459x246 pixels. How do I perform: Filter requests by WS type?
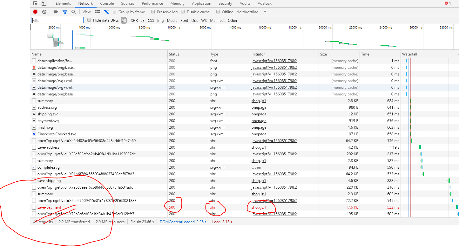(204, 20)
